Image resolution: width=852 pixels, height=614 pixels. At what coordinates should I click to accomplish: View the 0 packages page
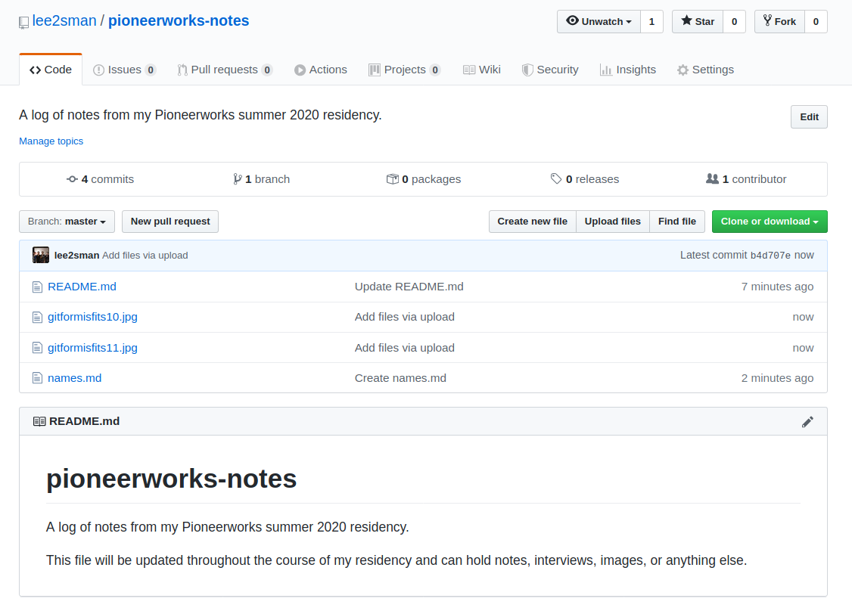point(424,179)
